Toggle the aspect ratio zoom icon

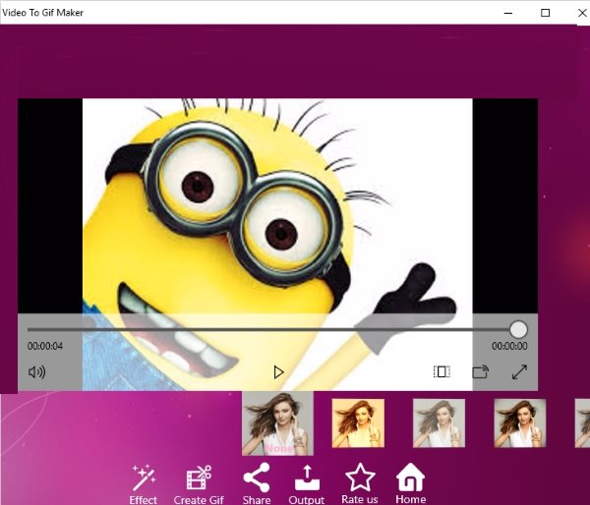click(442, 372)
